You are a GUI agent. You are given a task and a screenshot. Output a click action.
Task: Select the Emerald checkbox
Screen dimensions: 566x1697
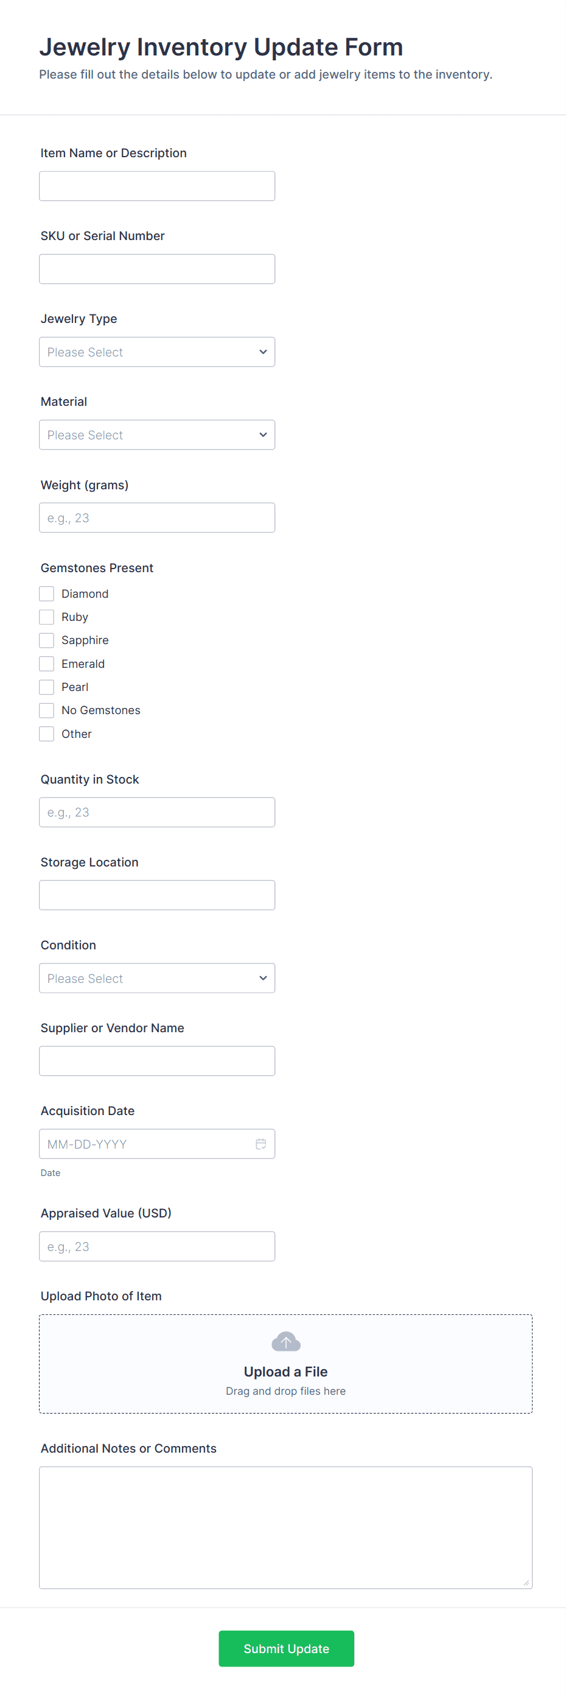point(47,664)
